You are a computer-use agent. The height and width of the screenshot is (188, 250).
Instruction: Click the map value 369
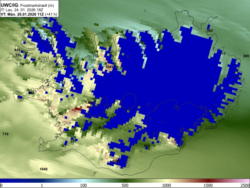[x=246, y=56]
